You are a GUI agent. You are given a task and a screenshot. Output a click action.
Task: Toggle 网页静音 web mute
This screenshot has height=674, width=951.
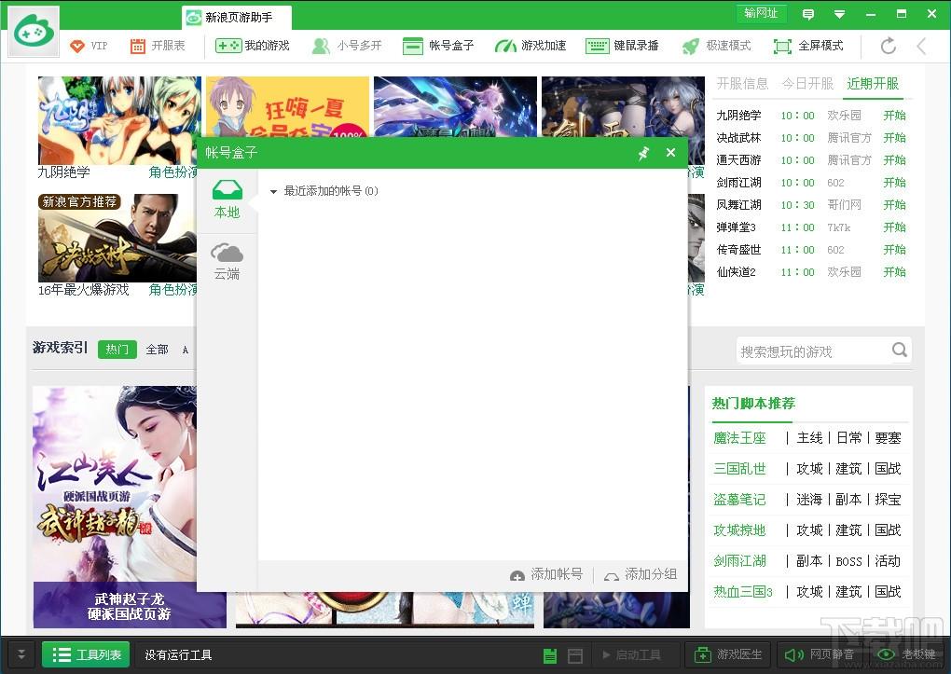click(819, 654)
